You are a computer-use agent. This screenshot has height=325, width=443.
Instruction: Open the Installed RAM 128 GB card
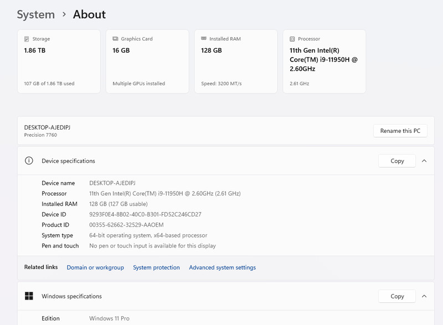click(x=236, y=61)
